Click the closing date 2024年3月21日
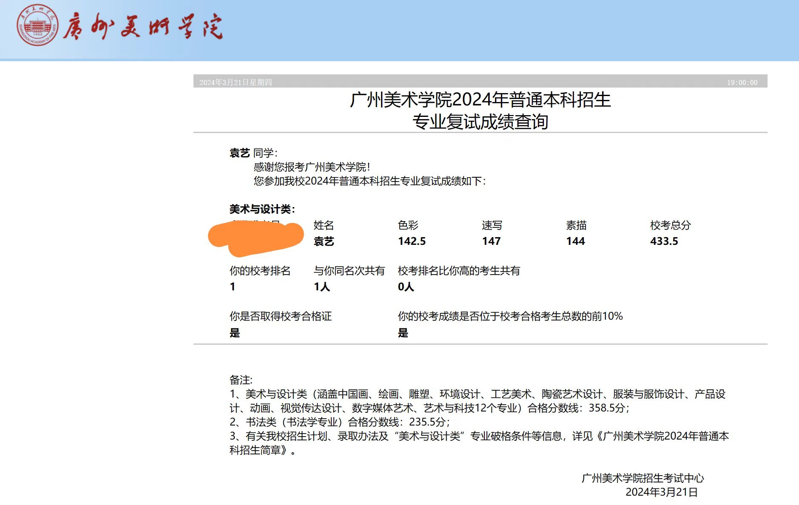Screen dimensions: 799x505 pos(662,492)
